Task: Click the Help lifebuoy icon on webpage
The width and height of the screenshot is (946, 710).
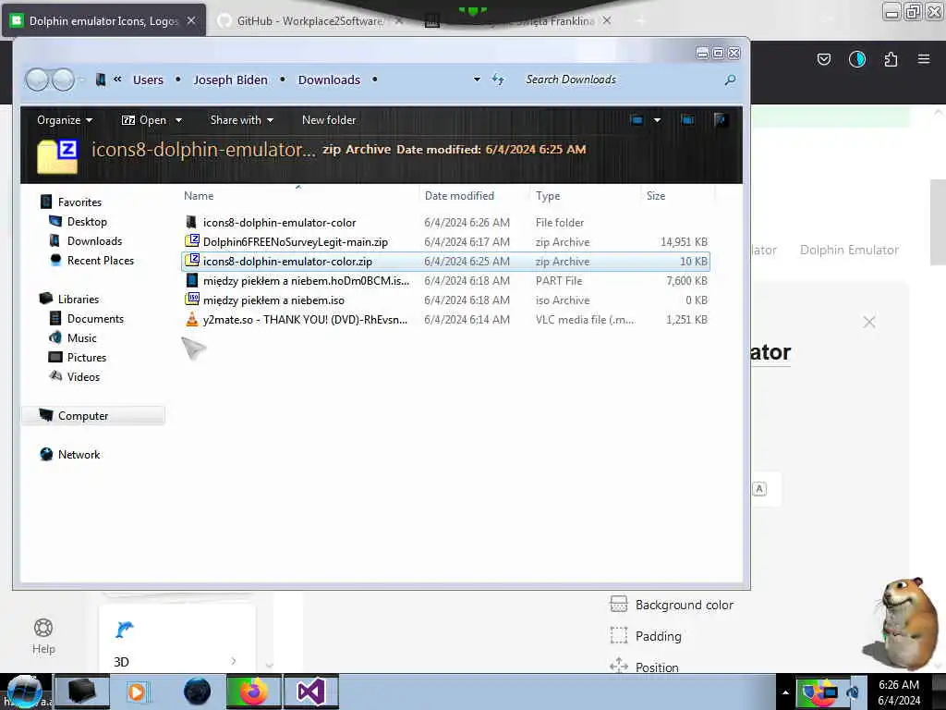Action: (43, 628)
